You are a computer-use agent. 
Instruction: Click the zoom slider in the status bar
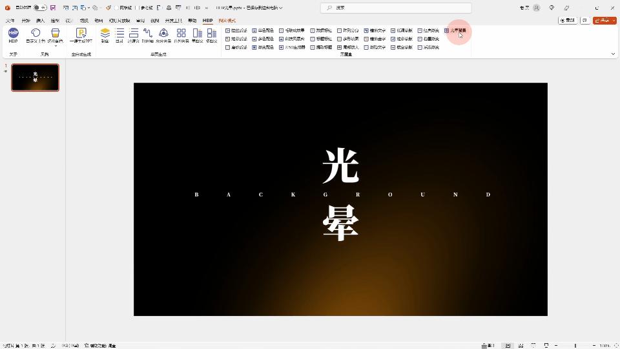575,346
